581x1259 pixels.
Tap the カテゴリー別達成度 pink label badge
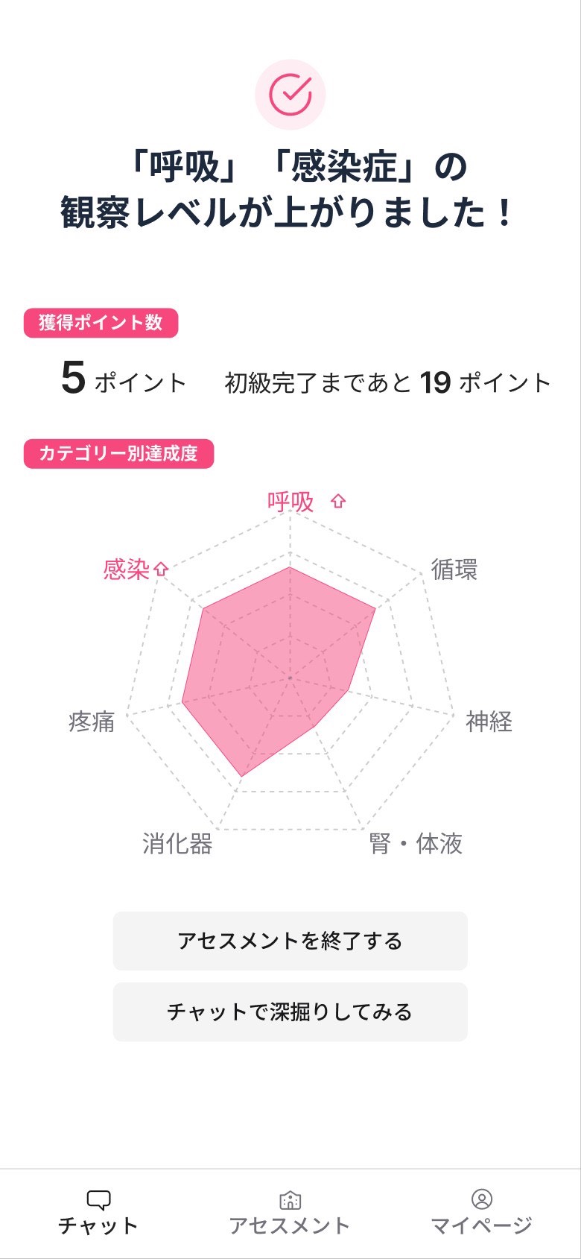118,452
